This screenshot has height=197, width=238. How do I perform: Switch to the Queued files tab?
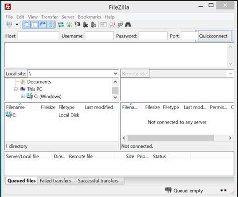[x=22, y=180]
